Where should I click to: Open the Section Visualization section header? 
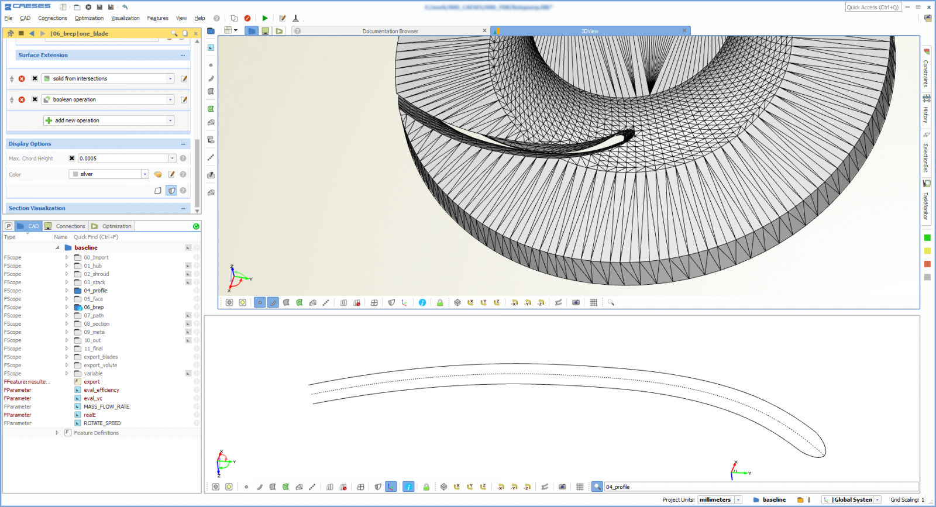coord(98,208)
